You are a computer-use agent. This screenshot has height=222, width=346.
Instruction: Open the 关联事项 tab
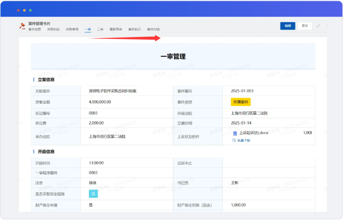73,29
